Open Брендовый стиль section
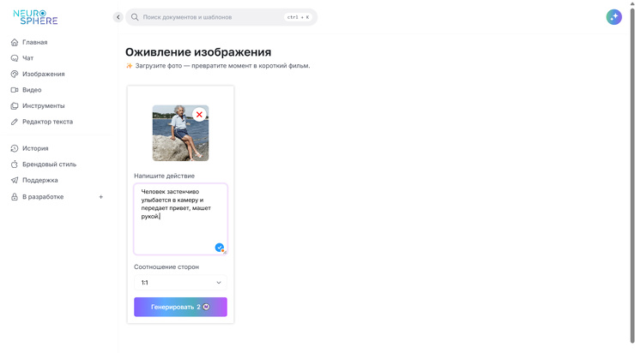 [x=49, y=165]
